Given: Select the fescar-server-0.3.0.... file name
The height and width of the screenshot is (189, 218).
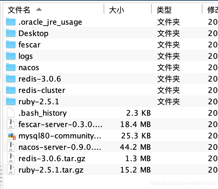Looking at the screenshot, I should (60, 124).
